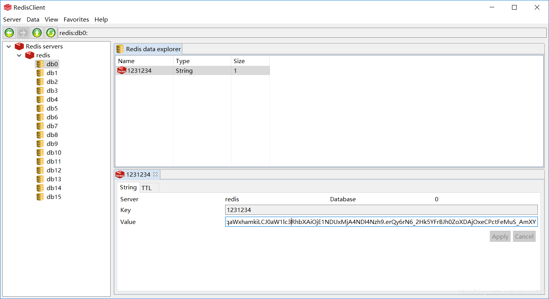Collapse the redis server tree node

(x=19, y=55)
